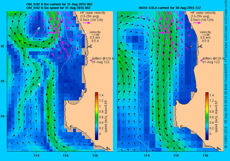Click the magenta HF radar legend arrow, left map

point(87,23)
